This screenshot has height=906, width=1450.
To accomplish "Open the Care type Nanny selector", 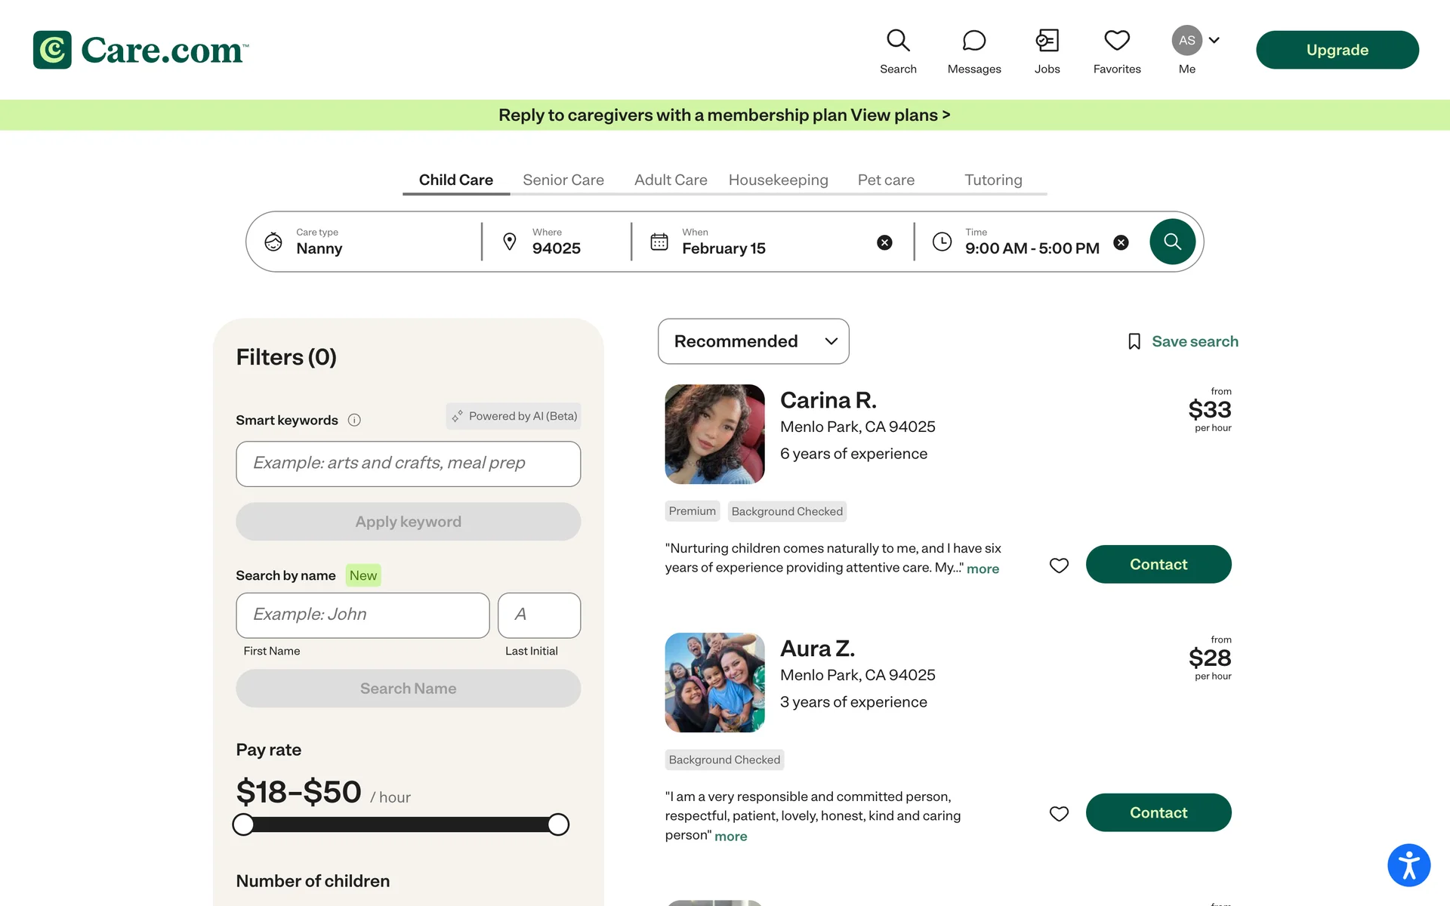I will point(362,242).
